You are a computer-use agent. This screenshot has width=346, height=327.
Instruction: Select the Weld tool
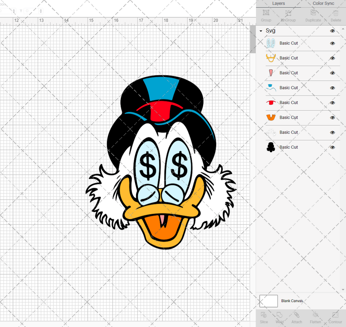[x=280, y=318]
